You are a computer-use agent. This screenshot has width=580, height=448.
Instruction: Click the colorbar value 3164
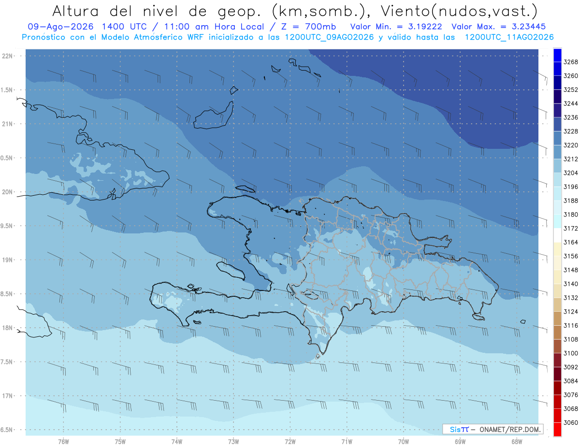570,242
